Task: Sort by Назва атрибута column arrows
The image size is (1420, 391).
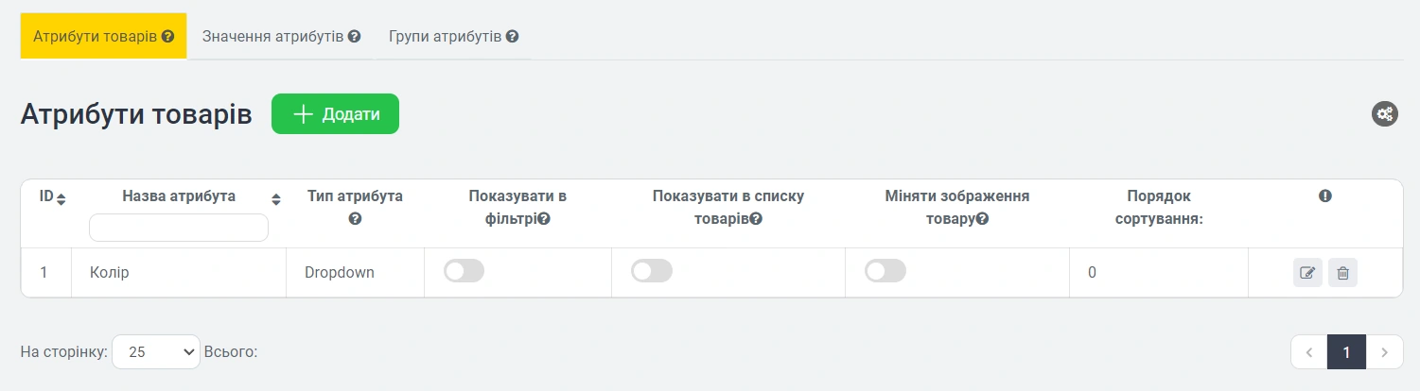Action: [276, 199]
